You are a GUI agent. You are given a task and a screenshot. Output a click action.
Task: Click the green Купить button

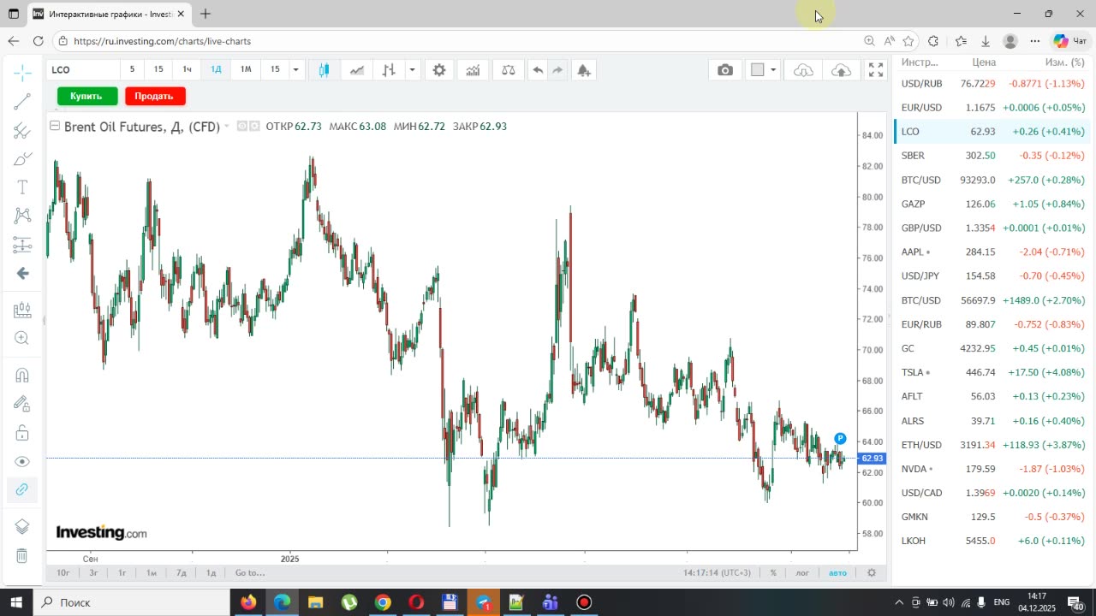pos(86,96)
